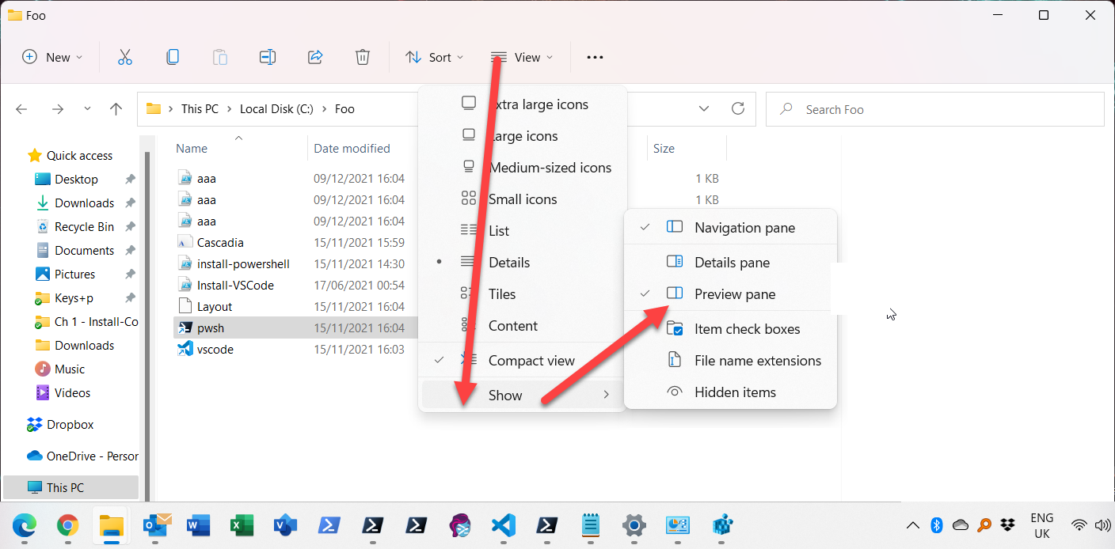Disable the Preview pane option
The image size is (1115, 549).
click(735, 293)
